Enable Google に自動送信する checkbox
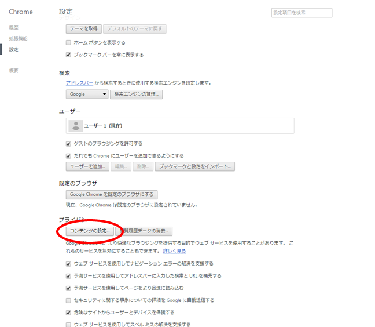Image resolution: width=375 pixels, height=327 pixels. click(x=68, y=300)
